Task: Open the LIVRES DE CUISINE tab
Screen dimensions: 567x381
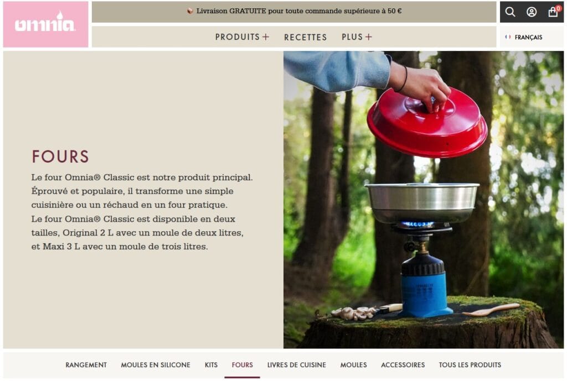Action: (297, 365)
